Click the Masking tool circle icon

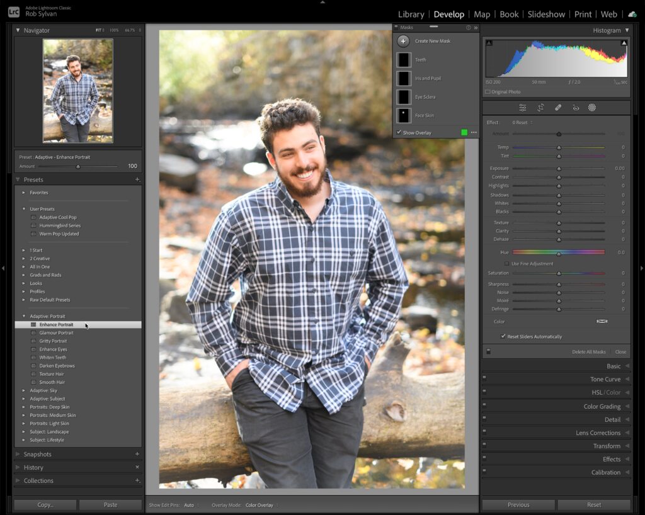click(x=592, y=108)
